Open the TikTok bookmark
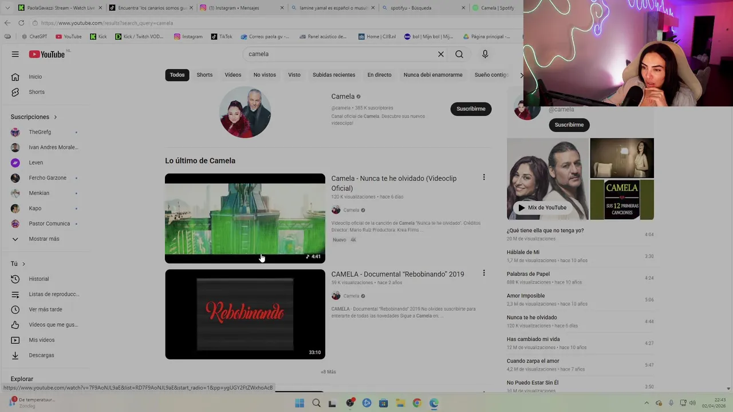 (x=222, y=37)
